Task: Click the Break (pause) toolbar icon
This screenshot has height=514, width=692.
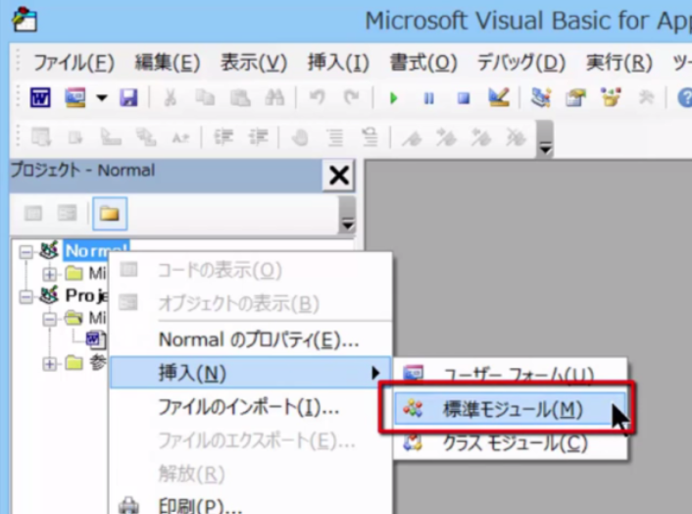Action: (x=428, y=98)
